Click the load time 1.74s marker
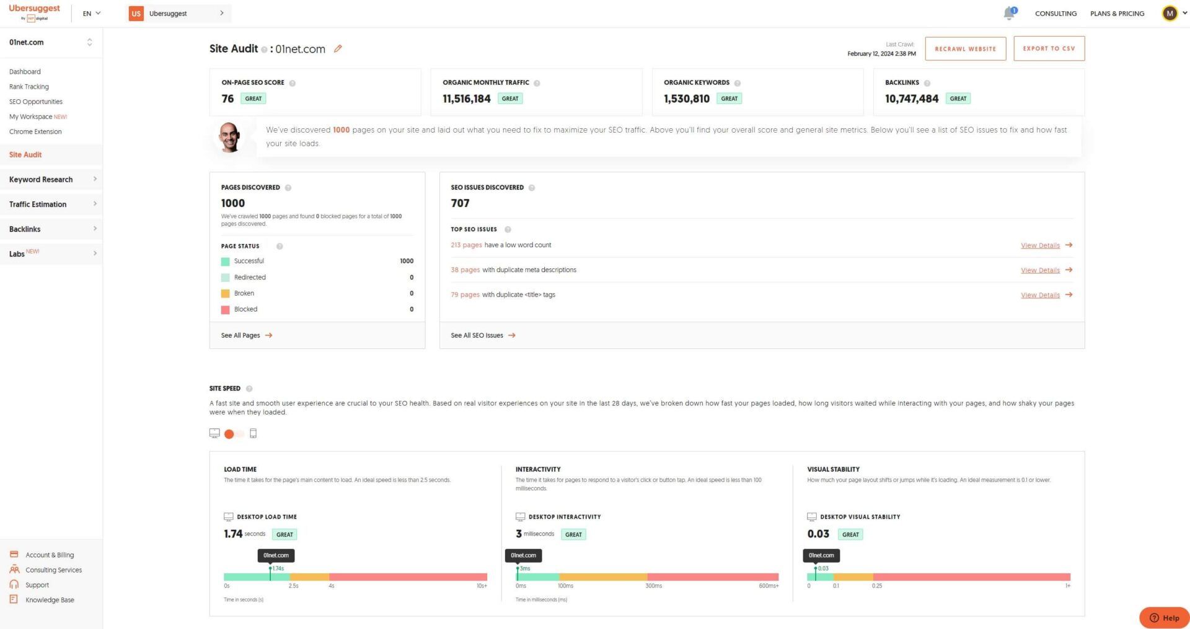 click(x=270, y=573)
